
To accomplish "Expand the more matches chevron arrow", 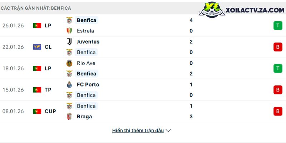I will pos(168,130).
